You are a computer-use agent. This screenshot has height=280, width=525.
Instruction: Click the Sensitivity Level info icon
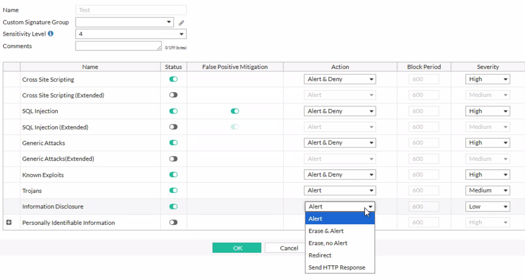[50, 34]
